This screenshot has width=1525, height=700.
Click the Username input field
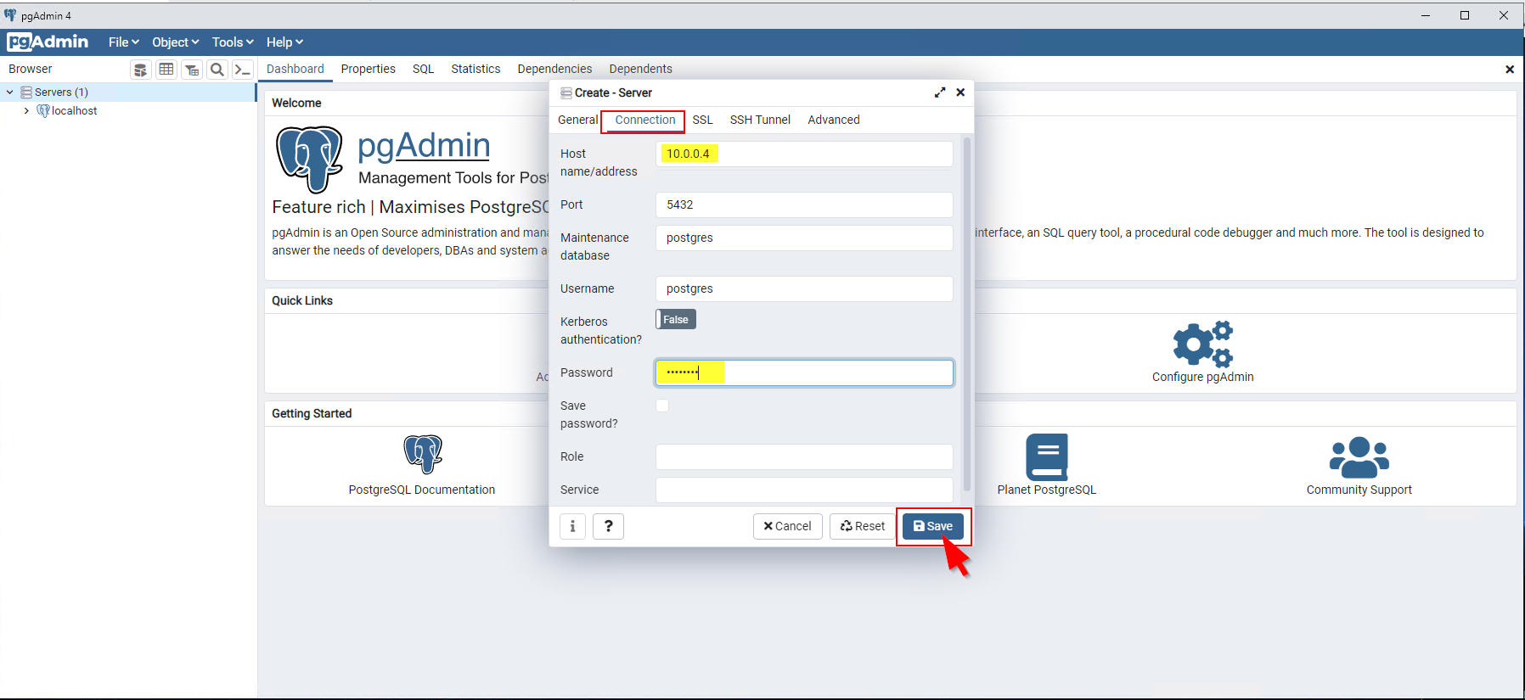[x=804, y=288]
